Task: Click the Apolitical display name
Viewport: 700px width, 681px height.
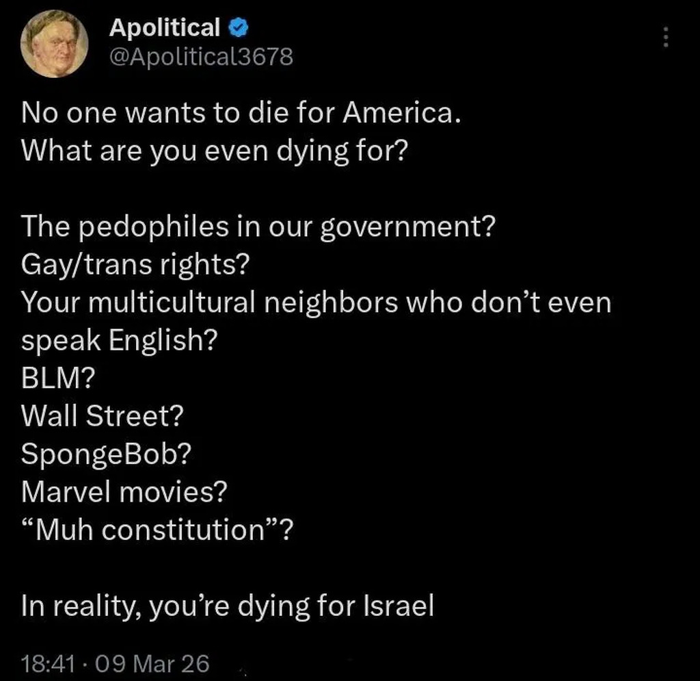Action: (x=164, y=28)
